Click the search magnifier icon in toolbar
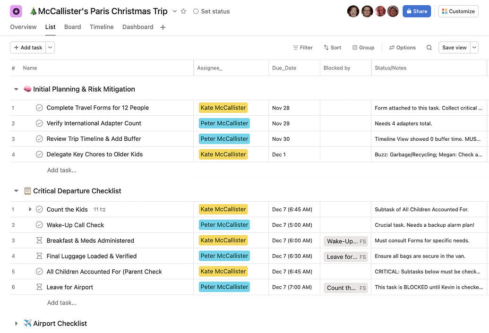 [x=429, y=48]
